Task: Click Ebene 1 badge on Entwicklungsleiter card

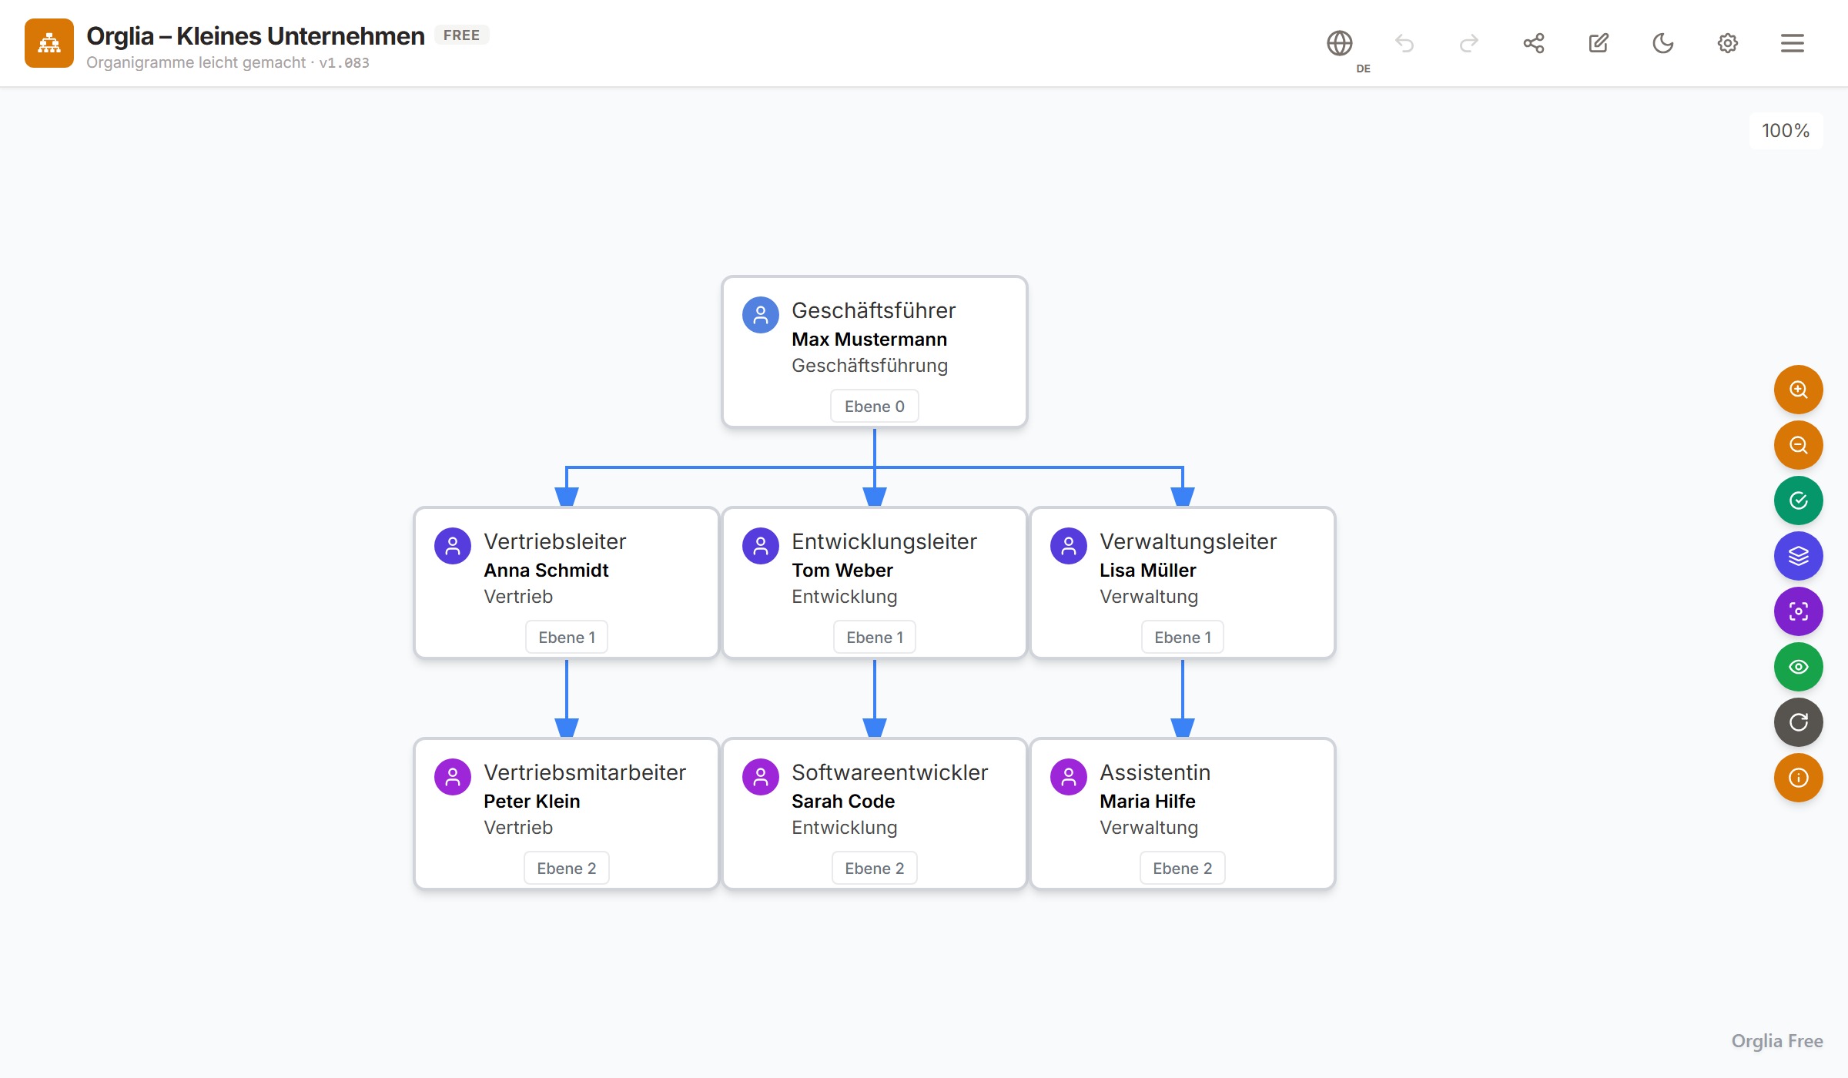Action: pos(875,637)
